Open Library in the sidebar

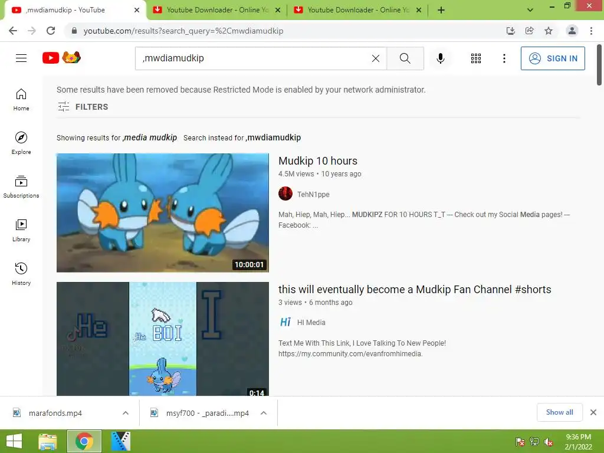[21, 231]
